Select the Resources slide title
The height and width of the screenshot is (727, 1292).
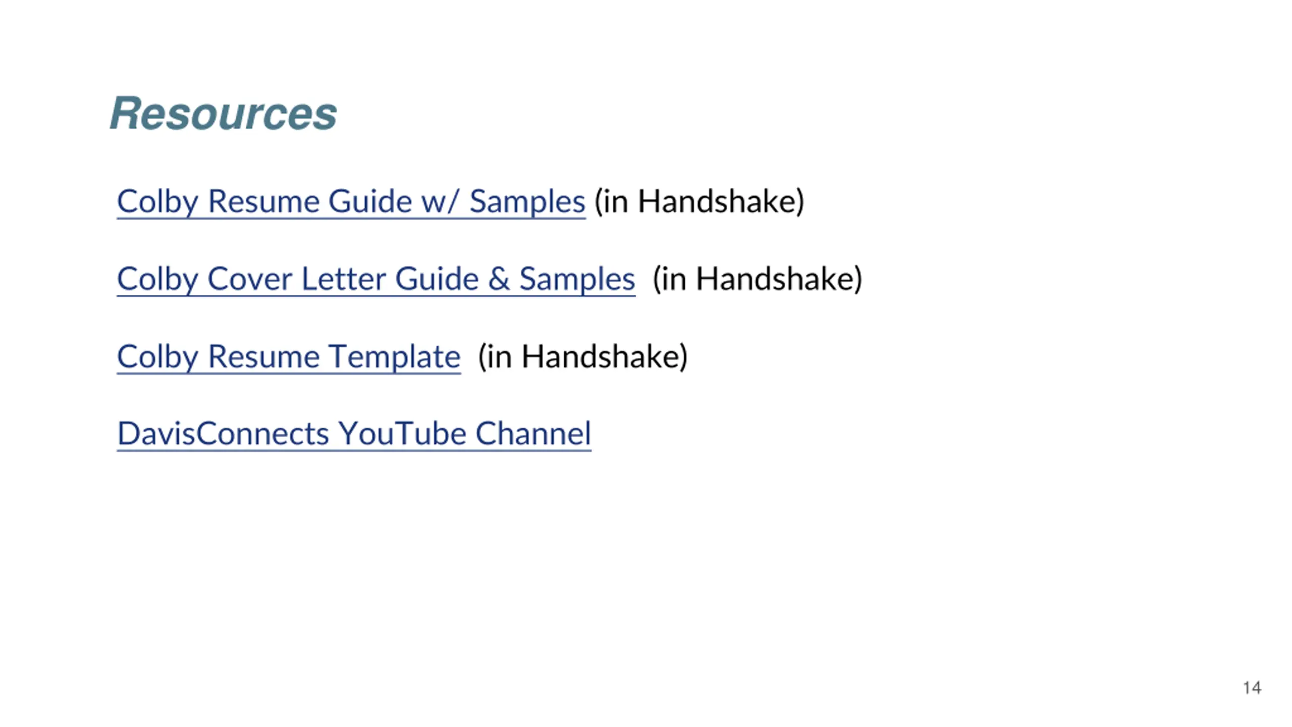coord(224,114)
